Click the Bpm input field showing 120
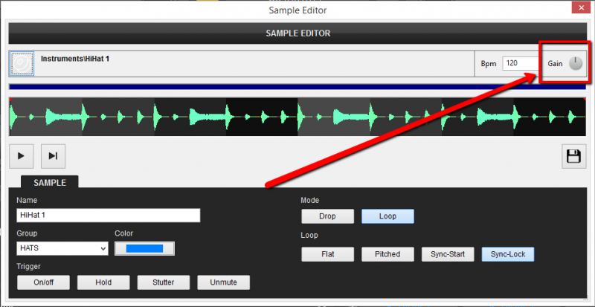The image size is (595, 307). tap(520, 63)
